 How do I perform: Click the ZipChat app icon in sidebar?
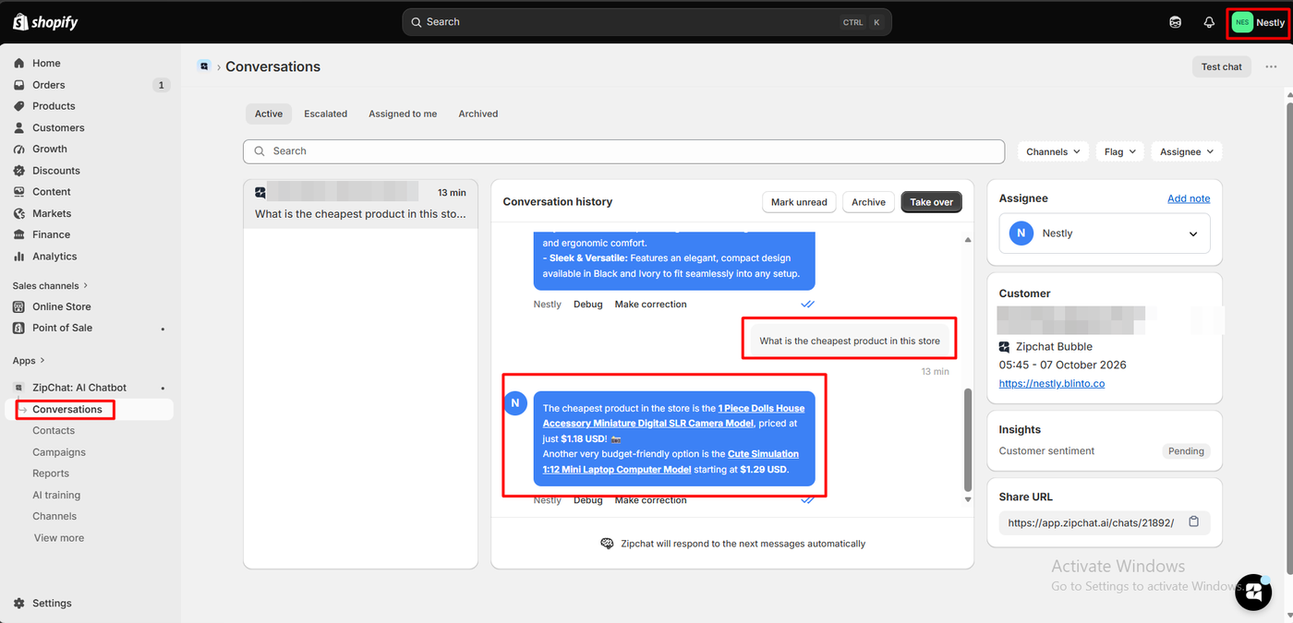click(18, 388)
